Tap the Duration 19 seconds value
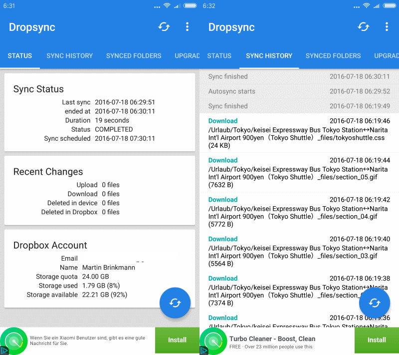Screen dimensions: 399x355 click(x=112, y=120)
